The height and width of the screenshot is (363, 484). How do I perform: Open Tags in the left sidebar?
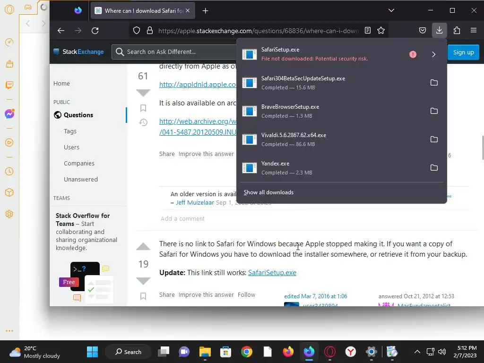[70, 131]
